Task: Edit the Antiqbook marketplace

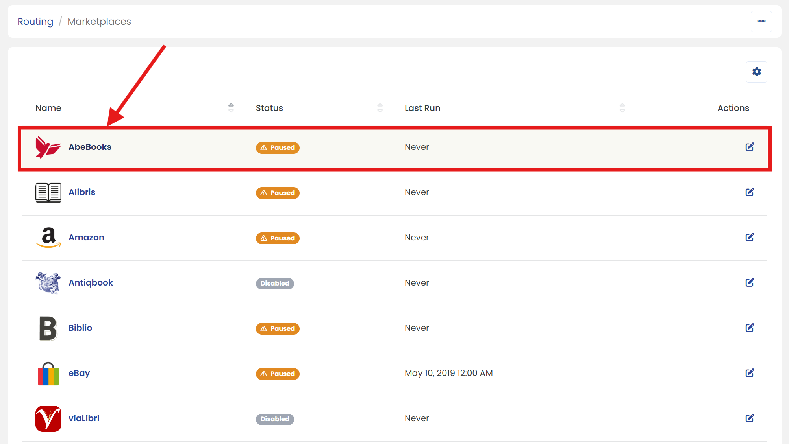Action: [750, 282]
